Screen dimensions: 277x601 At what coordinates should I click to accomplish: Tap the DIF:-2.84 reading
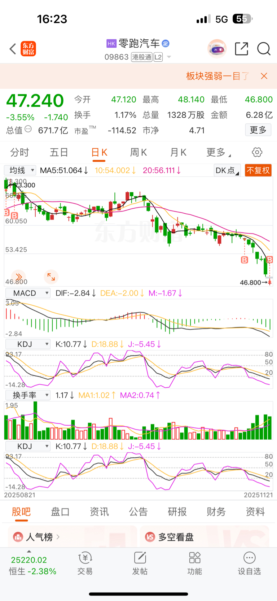[x=76, y=293]
